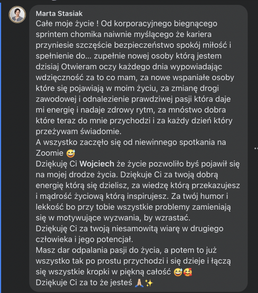The image size is (258, 293).
Task: Click the folded hands emoji
Action: click(139, 283)
